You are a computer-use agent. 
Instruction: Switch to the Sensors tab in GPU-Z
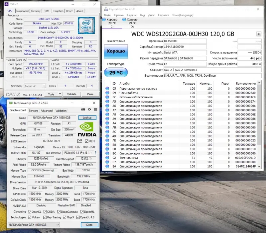[33, 111]
